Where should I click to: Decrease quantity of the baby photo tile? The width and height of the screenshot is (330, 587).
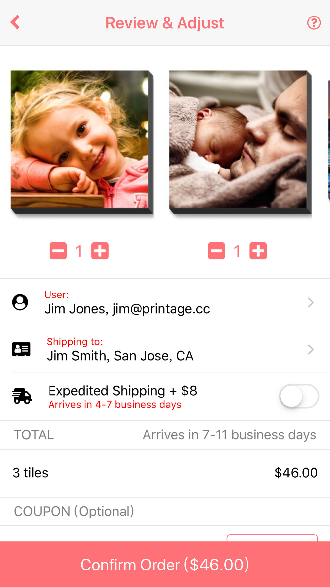tap(216, 251)
